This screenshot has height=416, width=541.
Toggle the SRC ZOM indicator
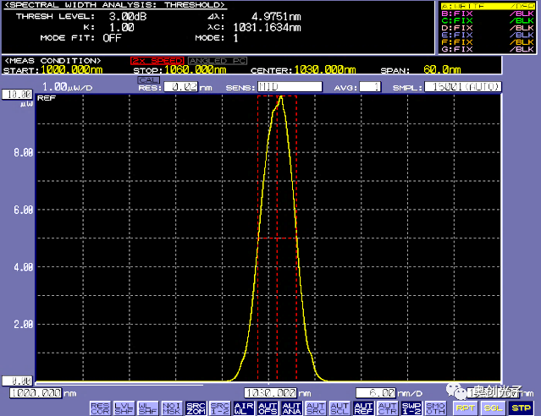tap(196, 408)
